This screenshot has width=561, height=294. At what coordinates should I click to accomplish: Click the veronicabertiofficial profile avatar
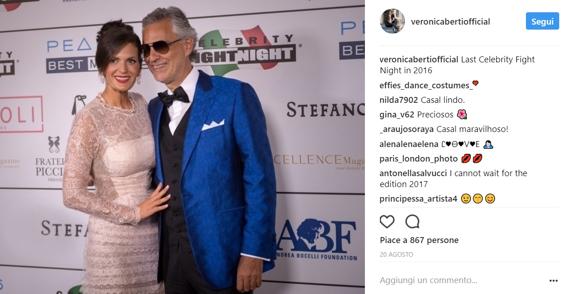coord(392,21)
